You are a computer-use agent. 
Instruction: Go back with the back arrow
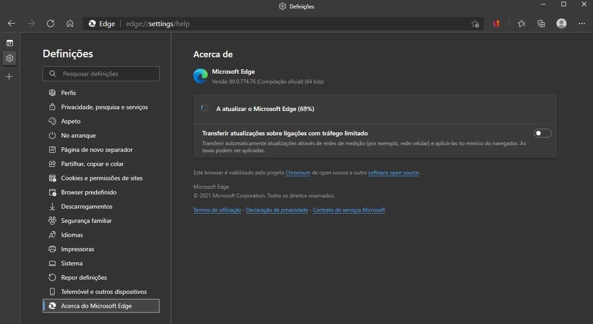coord(12,24)
